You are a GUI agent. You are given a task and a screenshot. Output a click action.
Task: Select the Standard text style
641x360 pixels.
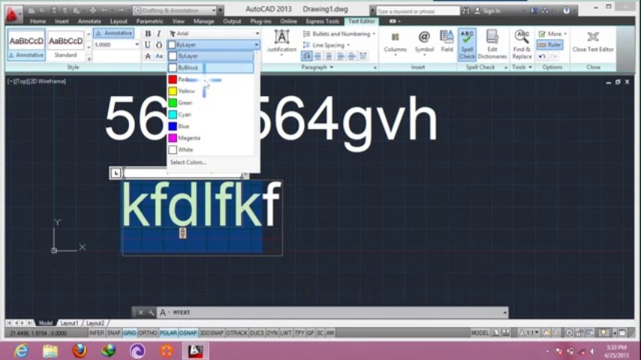[x=66, y=45]
